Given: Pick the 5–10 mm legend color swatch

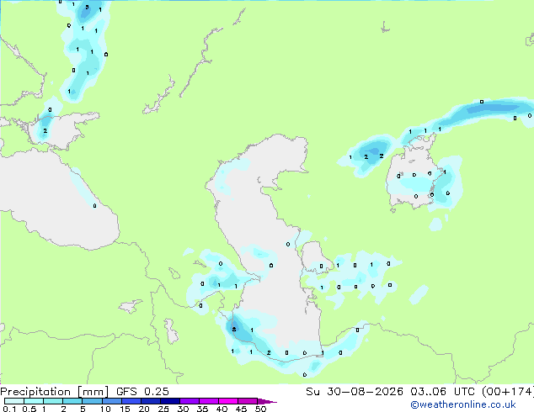Looking at the screenshot, I should point(92,401).
